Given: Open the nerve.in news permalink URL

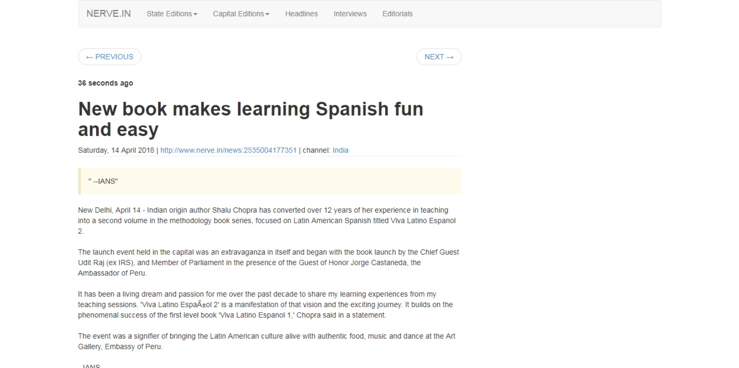Looking at the screenshot, I should tap(228, 150).
